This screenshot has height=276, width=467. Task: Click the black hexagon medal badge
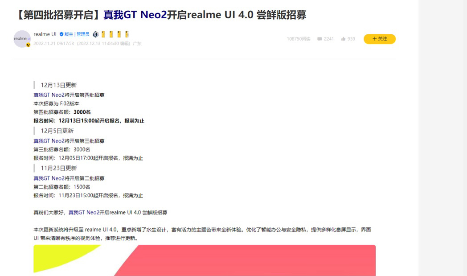95,34
